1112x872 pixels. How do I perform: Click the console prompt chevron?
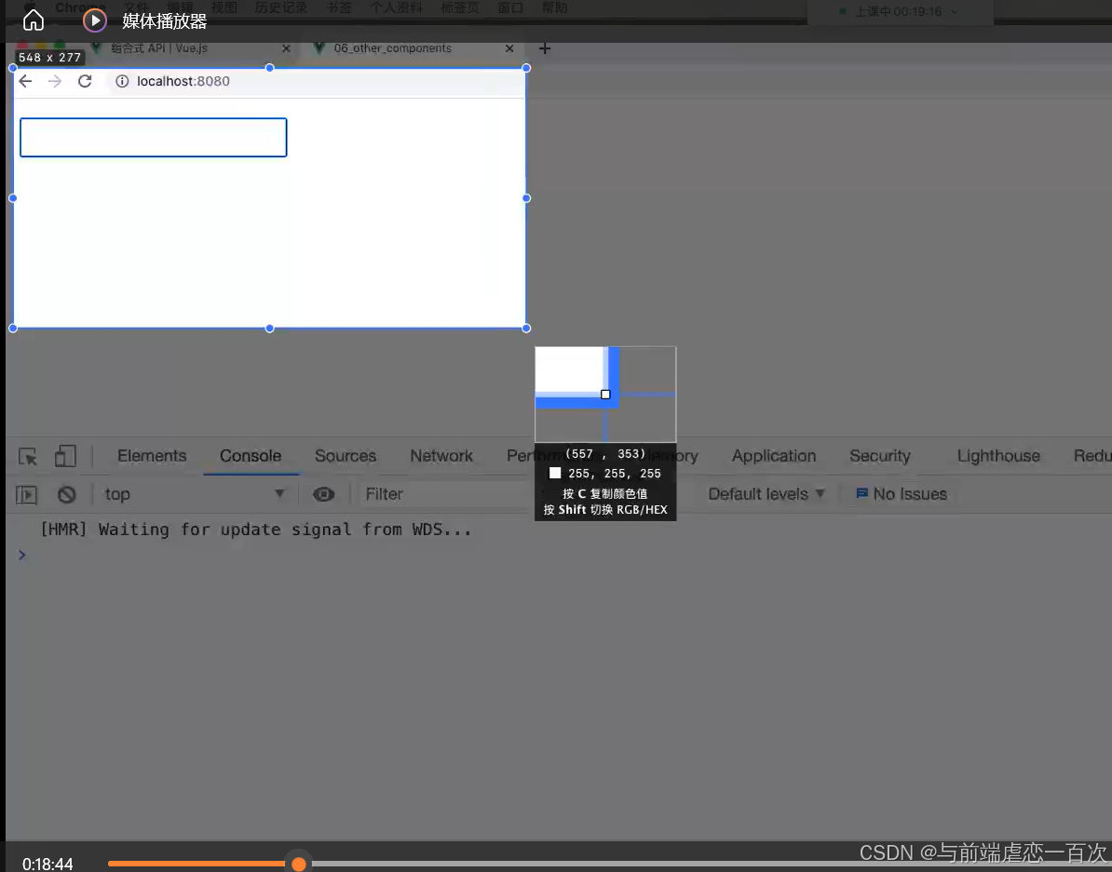click(x=22, y=555)
